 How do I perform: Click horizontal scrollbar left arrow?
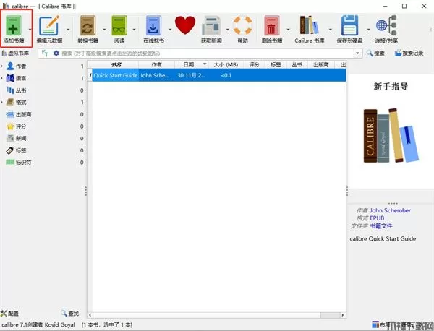point(90,315)
